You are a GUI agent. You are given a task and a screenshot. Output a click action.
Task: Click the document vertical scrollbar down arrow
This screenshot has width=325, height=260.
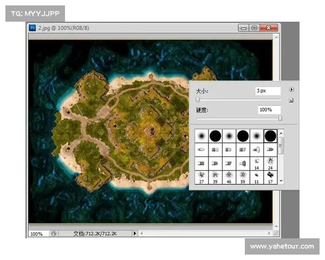coord(276,226)
